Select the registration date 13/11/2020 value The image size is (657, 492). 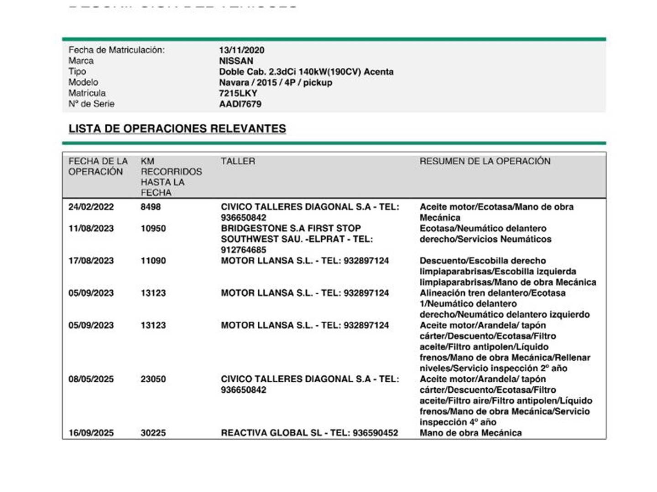(x=241, y=50)
